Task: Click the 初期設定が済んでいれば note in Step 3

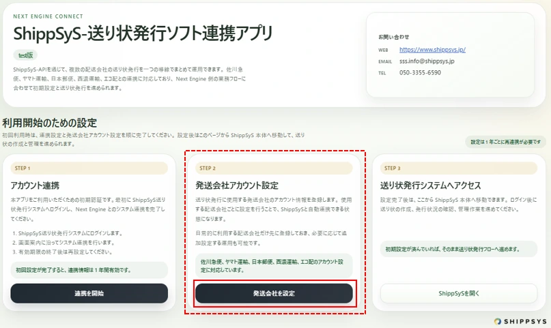Action: tap(459, 249)
